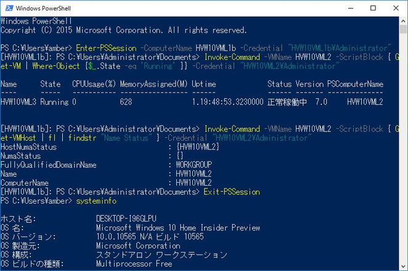The height and width of the screenshot is (271, 408).
Task: Click the DESKTOP-I96GLPU host name value
Action: 126,219
